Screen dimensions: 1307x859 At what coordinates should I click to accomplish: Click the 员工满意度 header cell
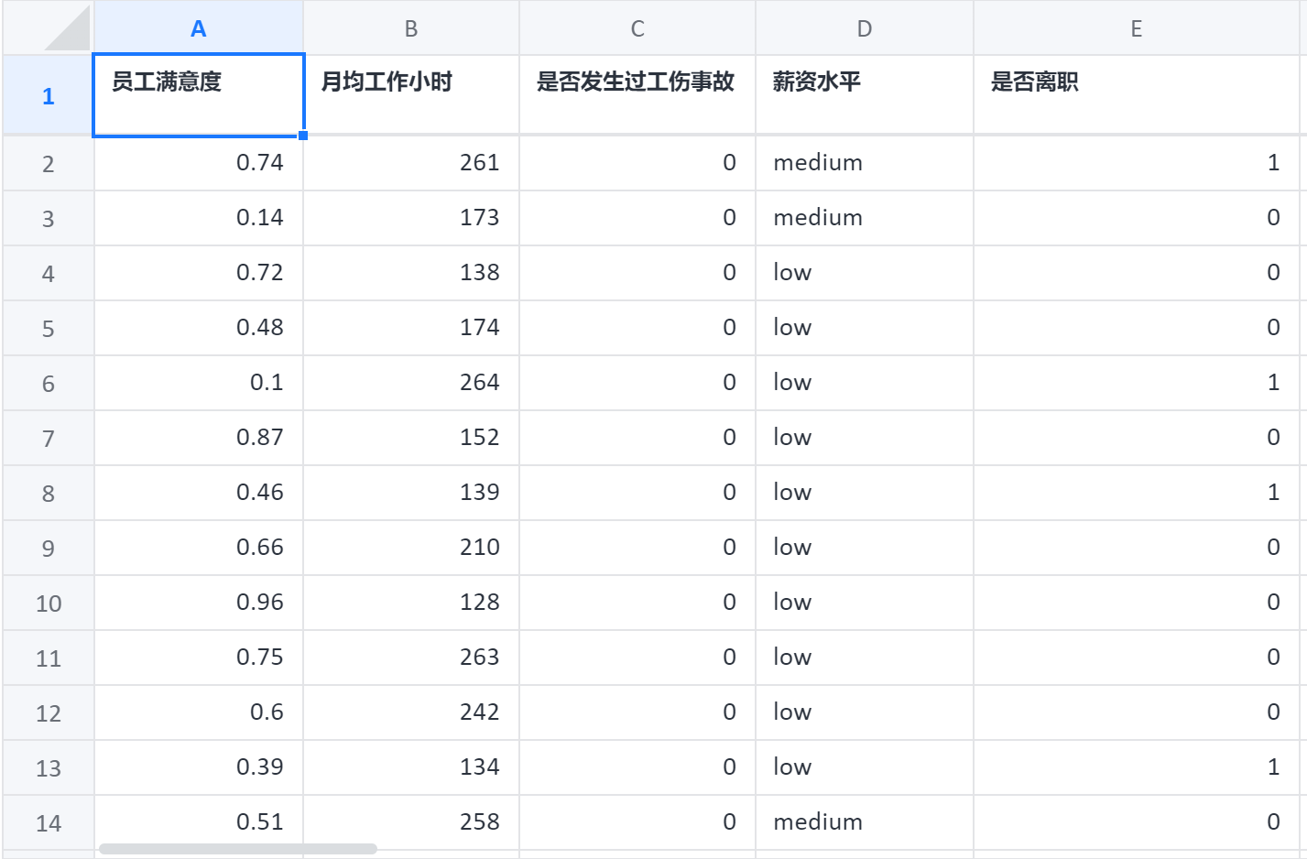[198, 94]
